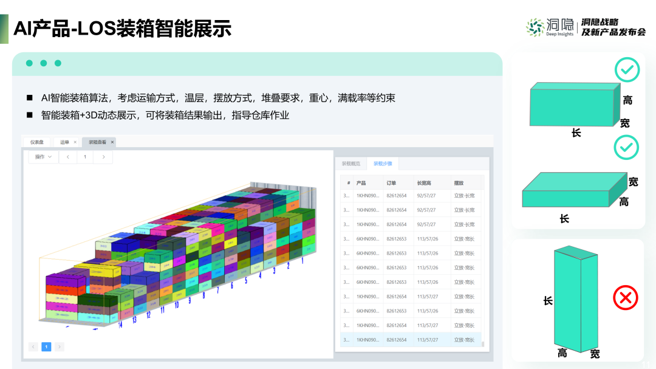Go to next page in bottom pagination
Viewport: 656px width, 369px height.
click(x=60, y=347)
